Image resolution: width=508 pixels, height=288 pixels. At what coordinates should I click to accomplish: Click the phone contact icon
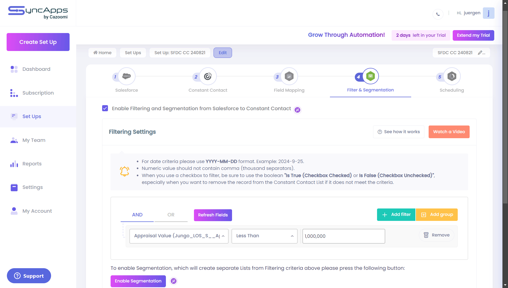pyautogui.click(x=438, y=14)
